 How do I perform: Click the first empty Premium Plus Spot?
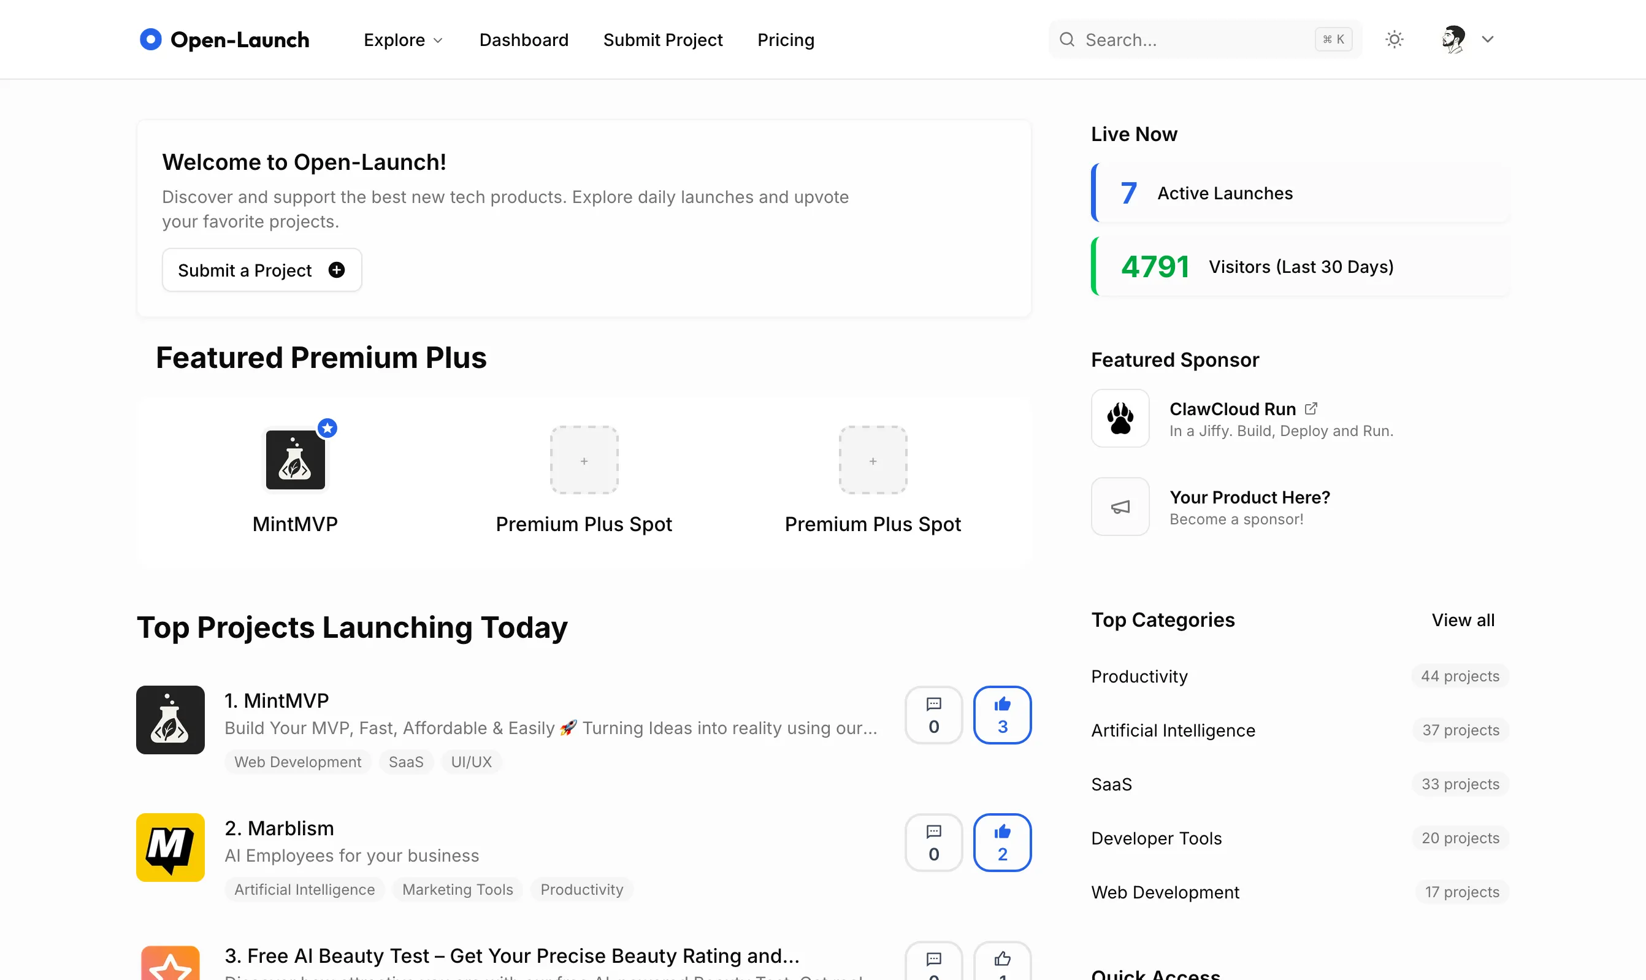[x=584, y=461]
